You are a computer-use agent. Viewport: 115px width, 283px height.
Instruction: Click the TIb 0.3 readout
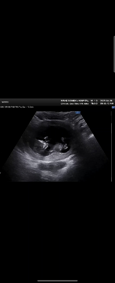click(x=94, y=104)
